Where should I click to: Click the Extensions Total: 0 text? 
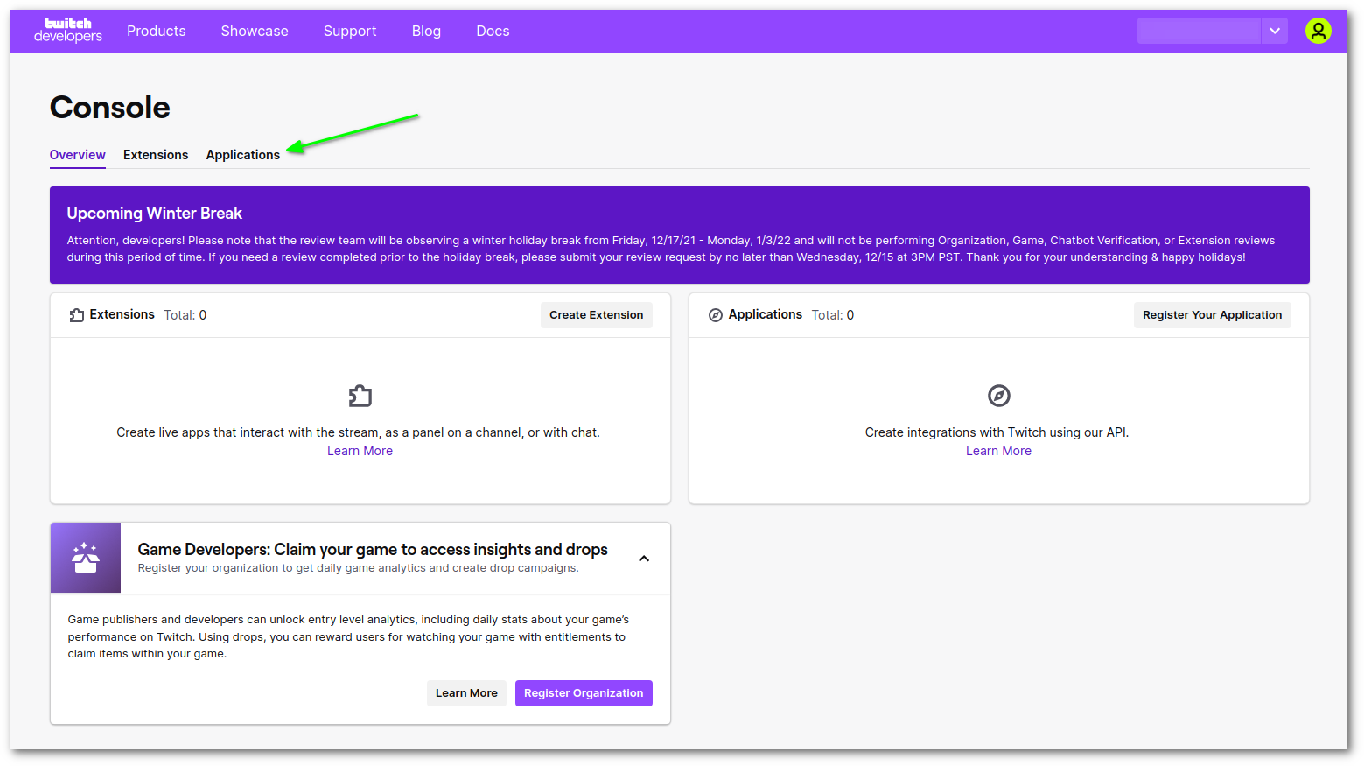coord(185,315)
